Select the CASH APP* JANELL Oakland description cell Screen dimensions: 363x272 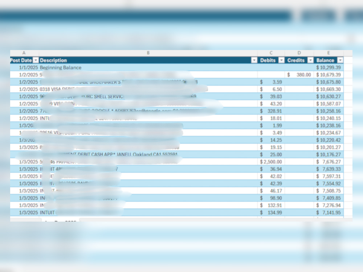pyautogui.click(x=148, y=154)
